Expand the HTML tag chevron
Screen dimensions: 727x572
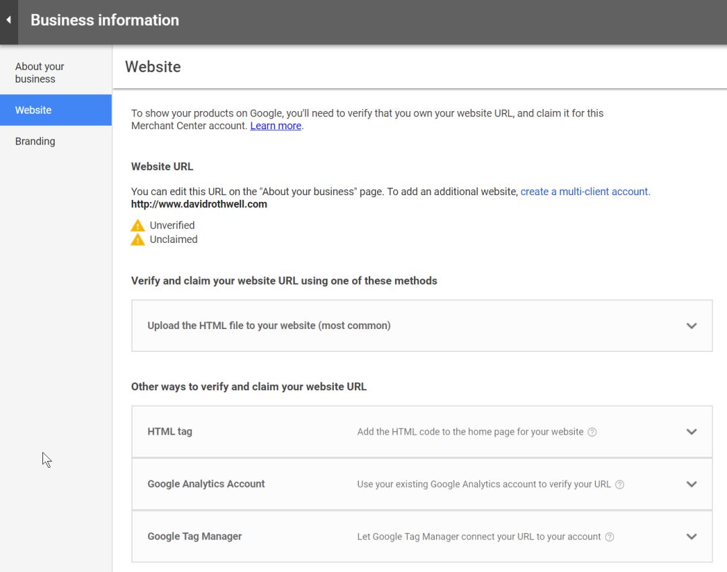(x=691, y=432)
